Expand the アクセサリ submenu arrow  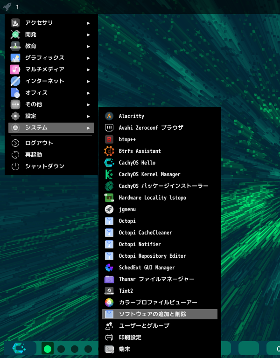88,23
